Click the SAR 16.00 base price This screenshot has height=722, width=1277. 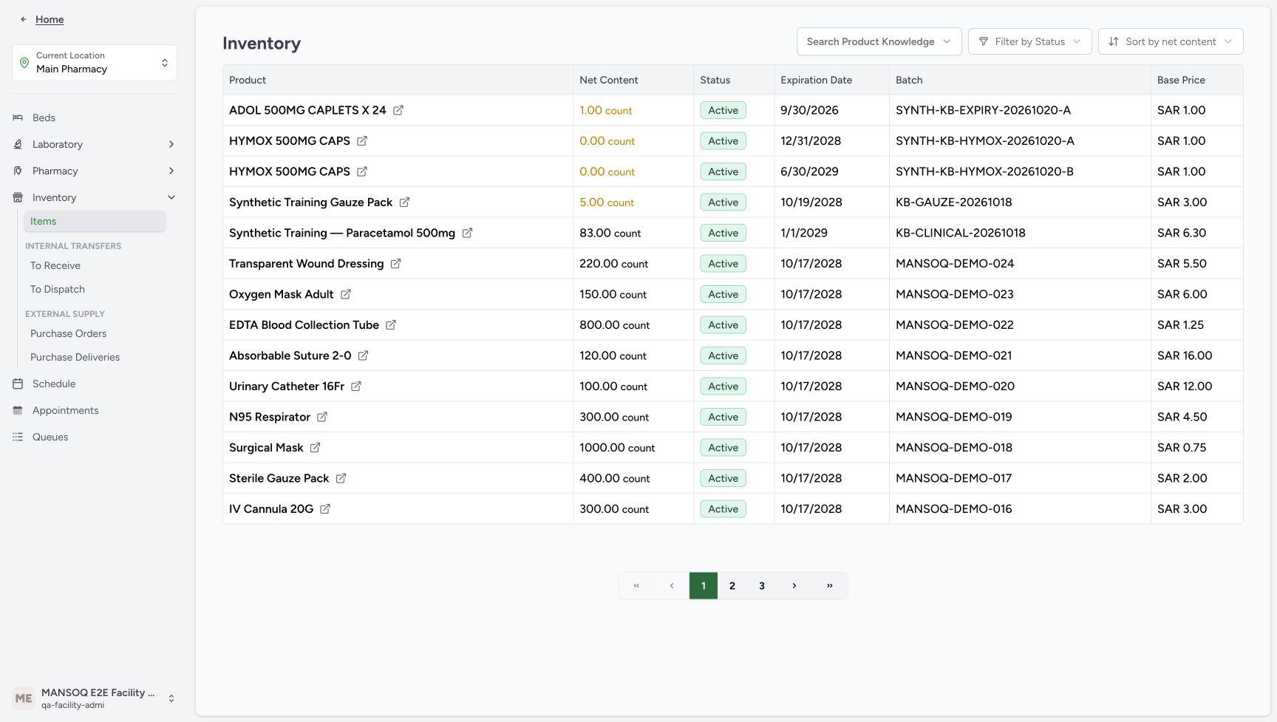point(1185,355)
